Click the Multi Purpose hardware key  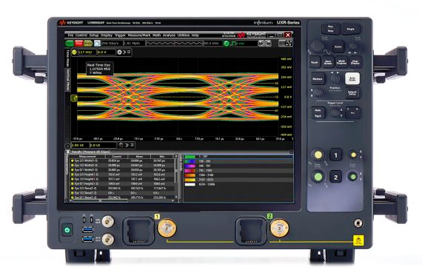341,62
